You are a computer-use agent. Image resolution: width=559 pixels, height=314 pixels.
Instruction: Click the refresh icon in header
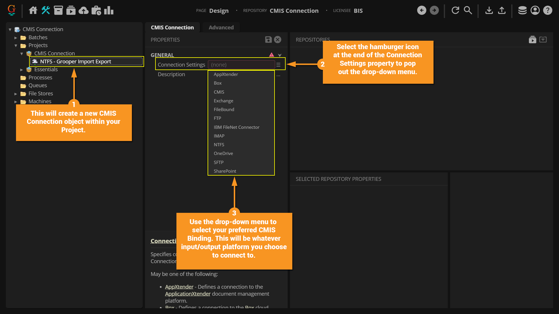point(455,10)
